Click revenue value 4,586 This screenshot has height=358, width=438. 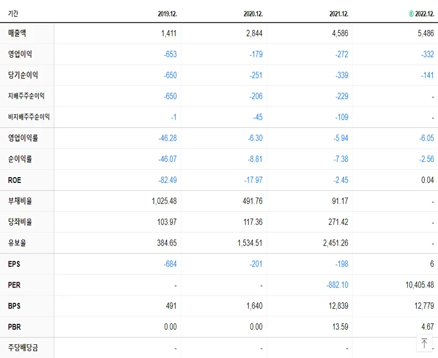[x=340, y=33]
